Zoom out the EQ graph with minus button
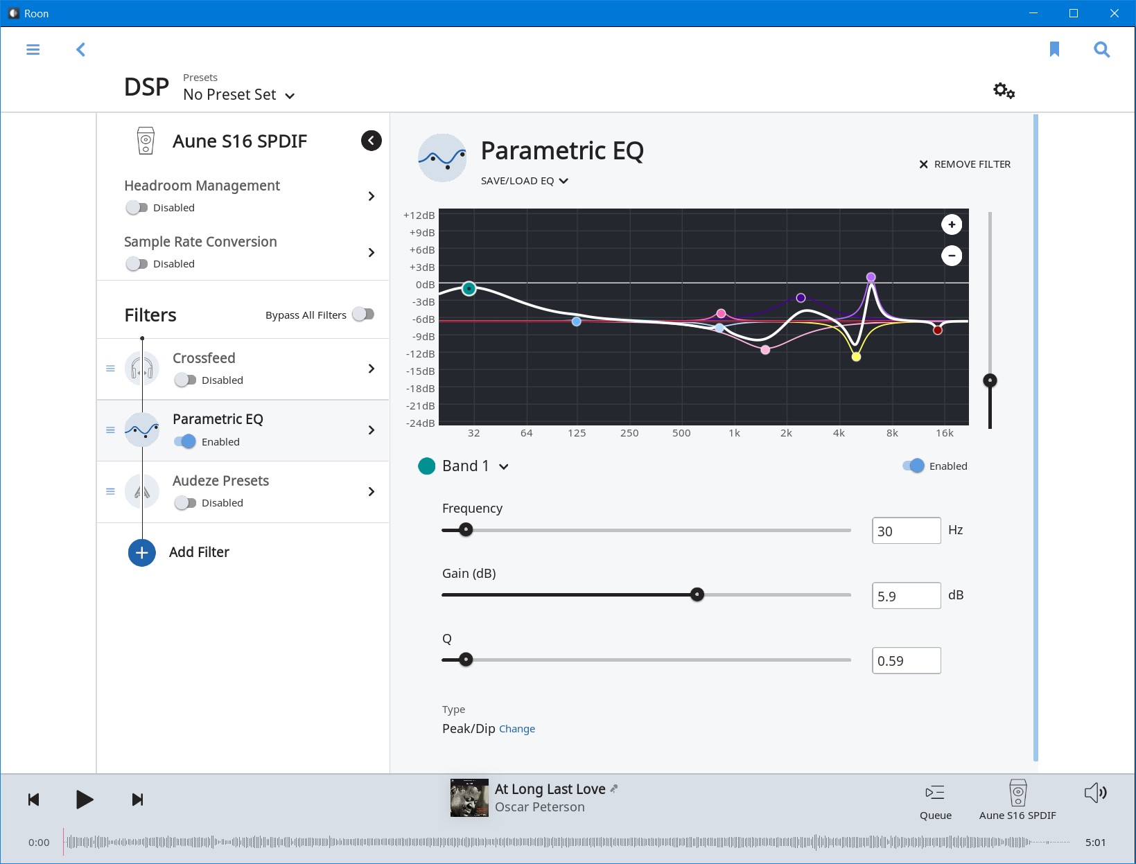The width and height of the screenshot is (1136, 864). point(952,256)
